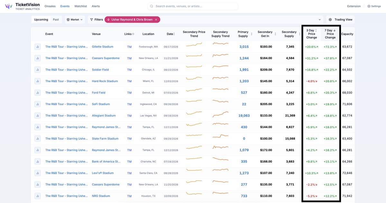
Task: Open the Market dropdown
Action: pyautogui.click(x=75, y=20)
